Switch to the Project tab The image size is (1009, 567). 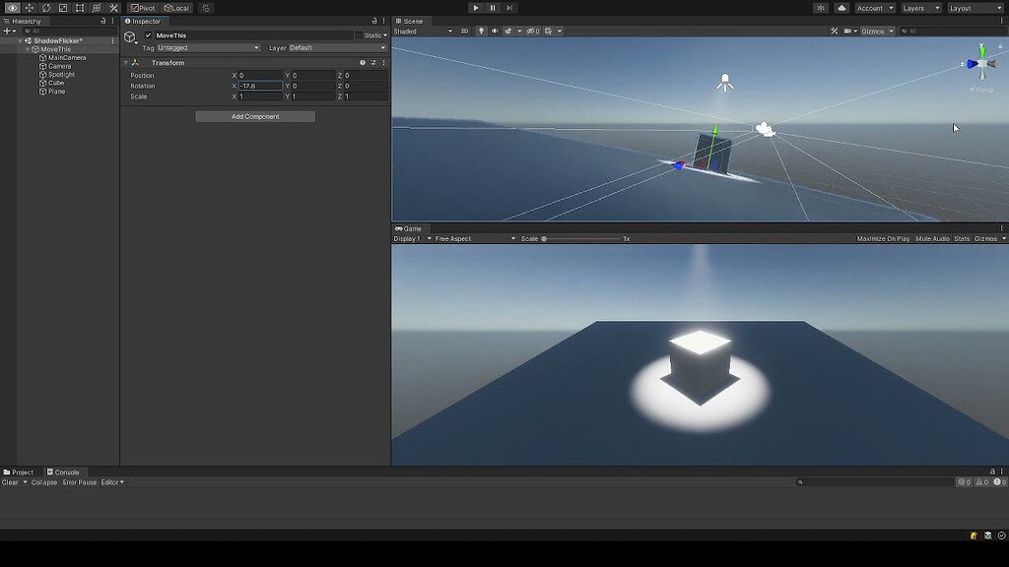click(20, 472)
